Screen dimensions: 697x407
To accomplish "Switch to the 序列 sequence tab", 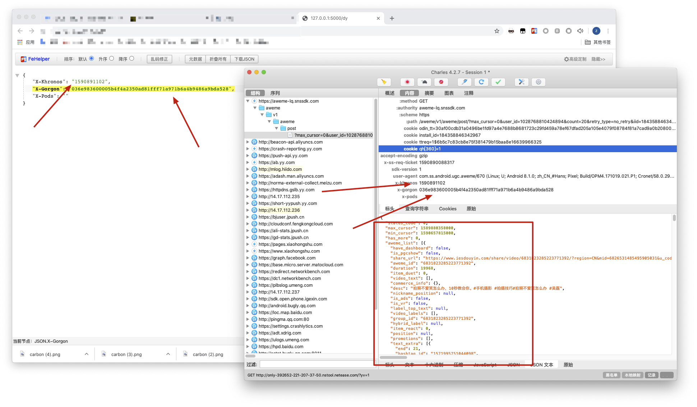I will point(275,93).
